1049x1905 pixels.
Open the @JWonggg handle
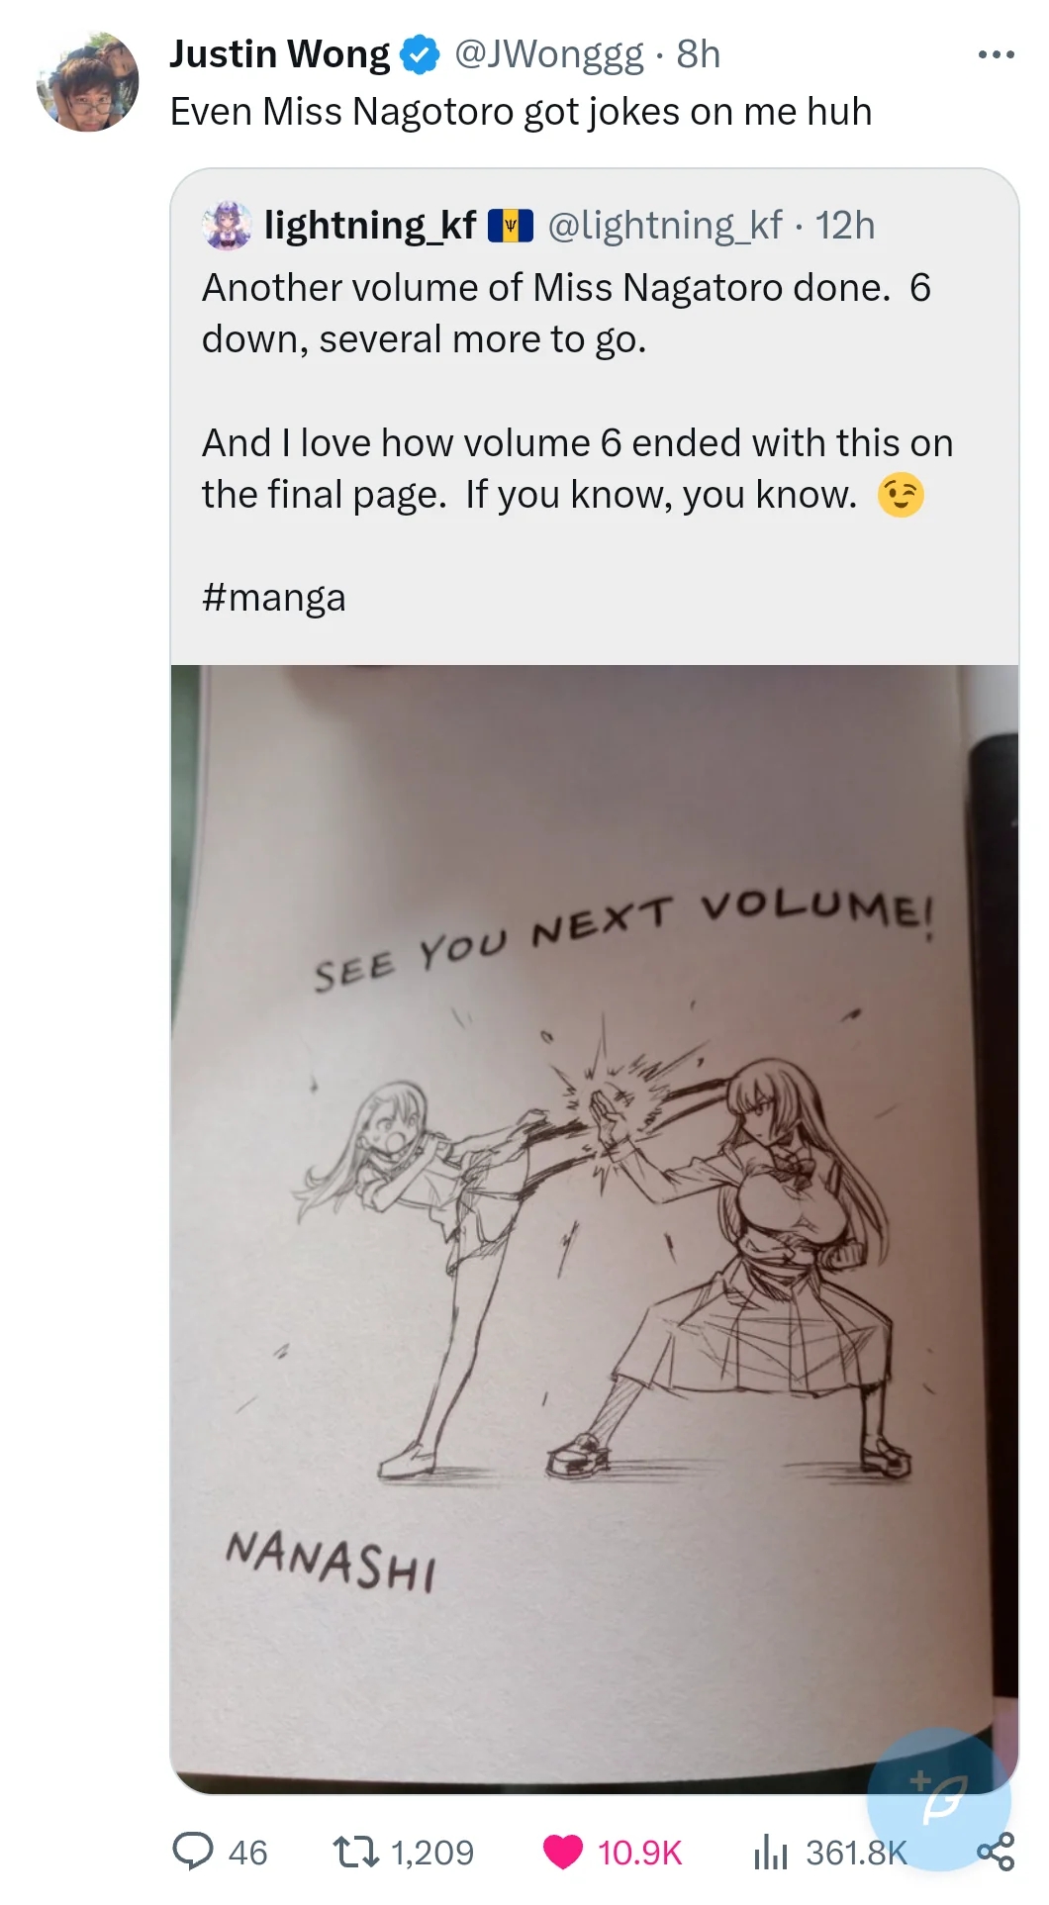tap(549, 54)
